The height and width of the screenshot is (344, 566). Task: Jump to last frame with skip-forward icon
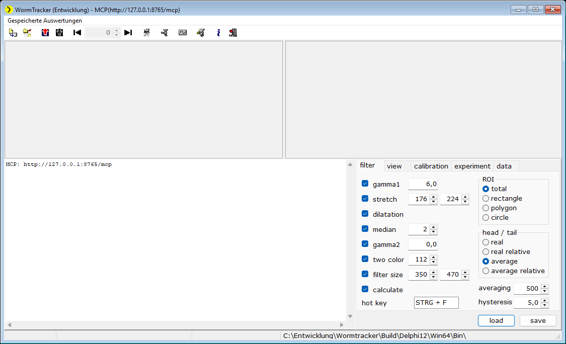pos(128,33)
